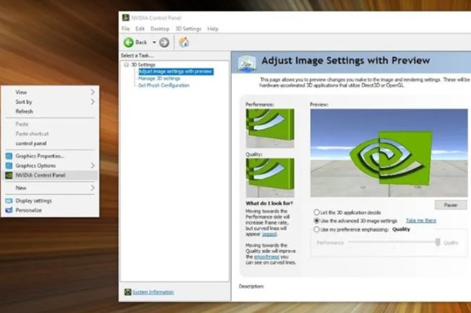Open the Home icon in toolbar
The width and height of the screenshot is (471, 313).
click(184, 42)
